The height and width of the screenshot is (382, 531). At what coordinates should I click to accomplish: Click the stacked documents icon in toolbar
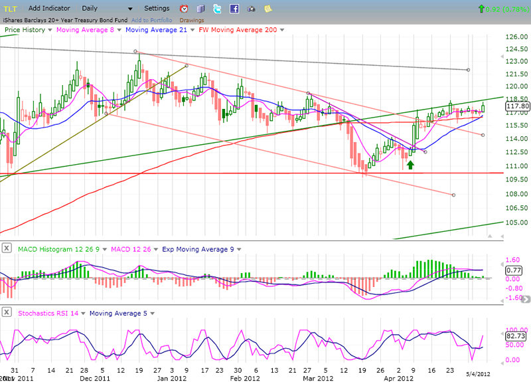tap(200, 9)
